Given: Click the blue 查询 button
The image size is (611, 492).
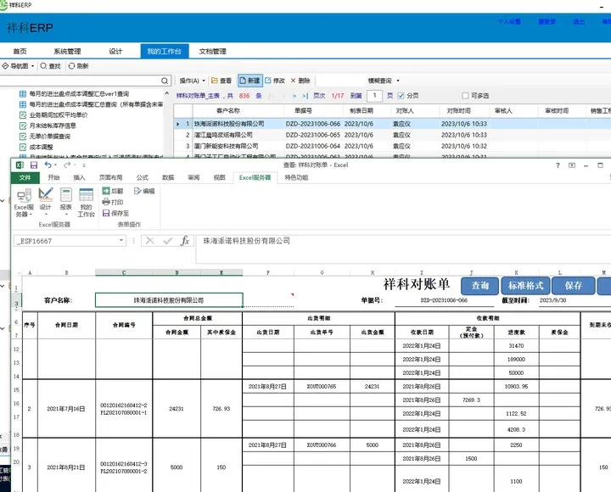Looking at the screenshot, I should click(479, 286).
